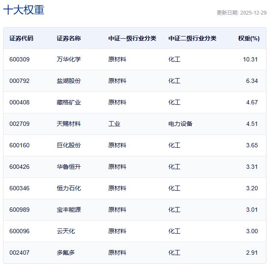269x265 pixels.
Task: Click the 权重(%) column header
Action: [x=249, y=38]
